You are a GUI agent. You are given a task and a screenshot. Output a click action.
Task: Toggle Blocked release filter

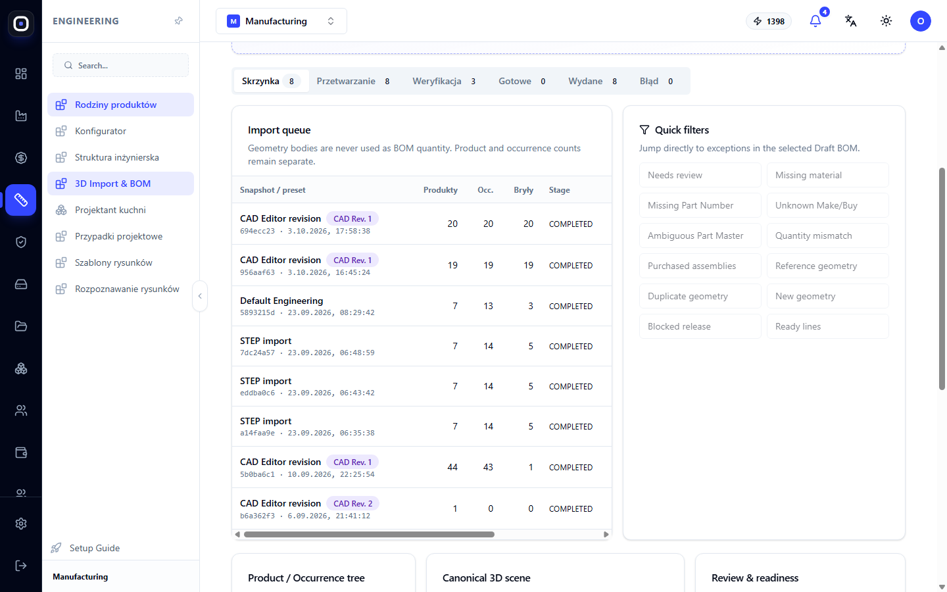coord(700,326)
